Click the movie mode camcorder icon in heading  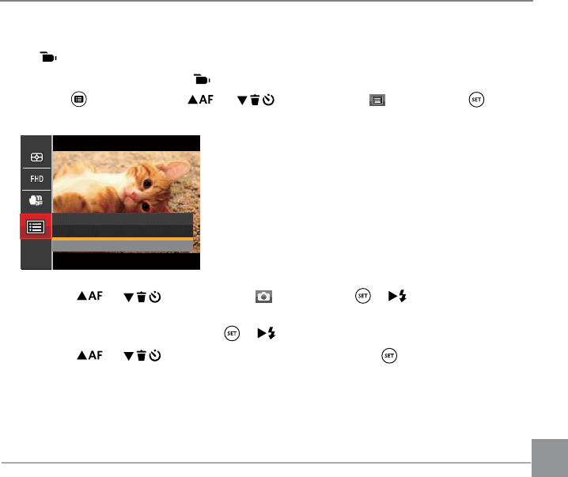[48, 57]
